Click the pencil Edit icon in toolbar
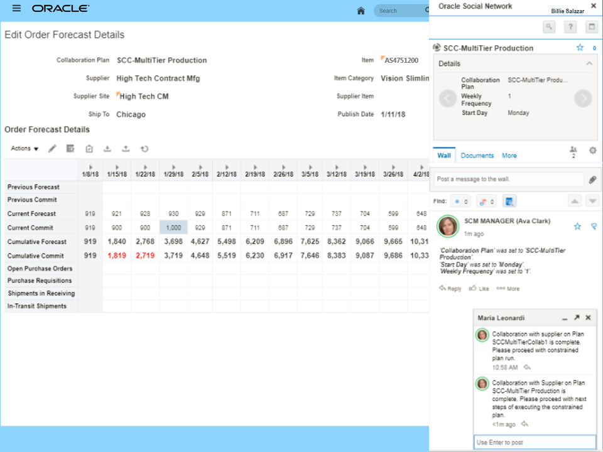603x452 pixels. pos(52,149)
